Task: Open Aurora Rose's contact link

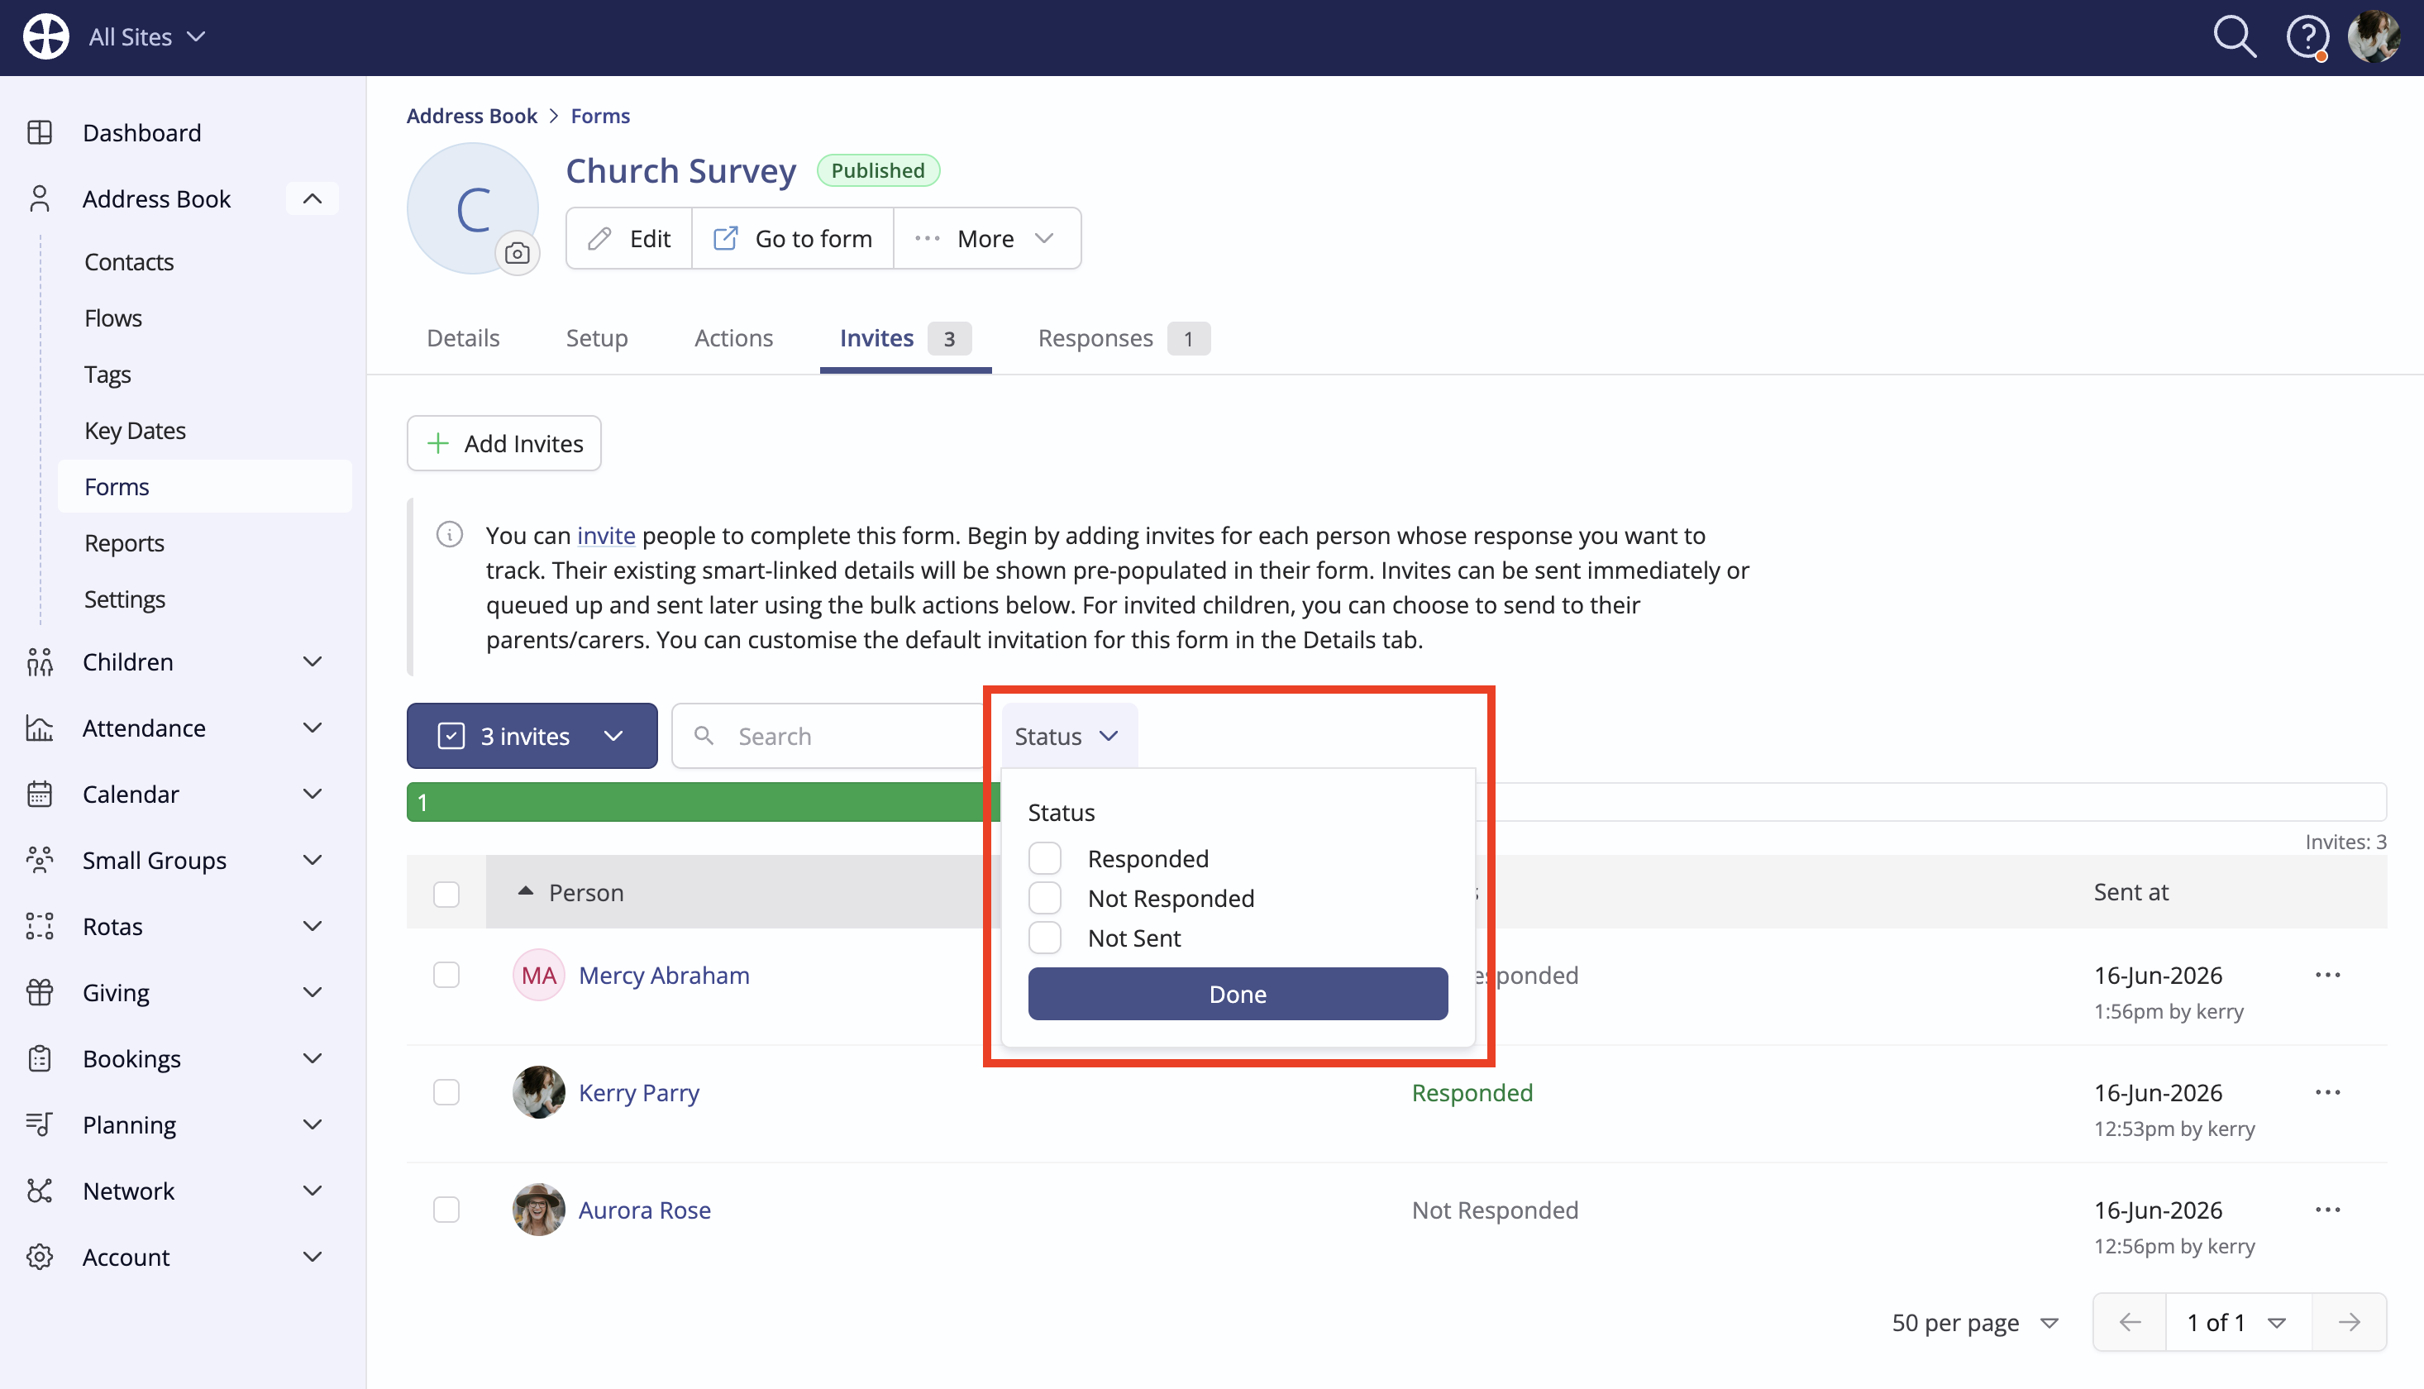Action: [644, 1210]
